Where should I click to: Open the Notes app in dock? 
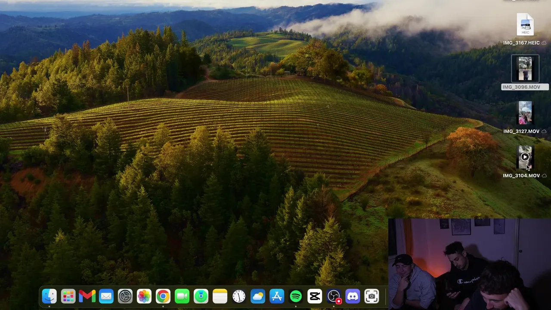click(220, 296)
